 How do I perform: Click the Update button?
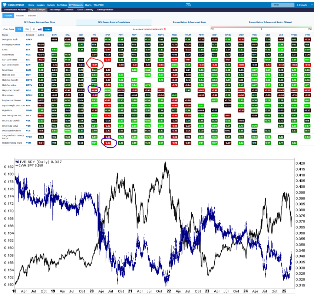(47, 29)
